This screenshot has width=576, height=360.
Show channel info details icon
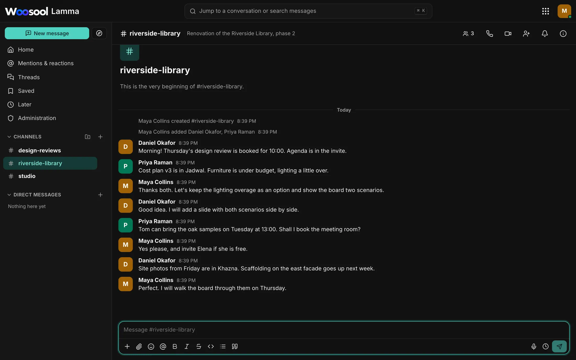point(563,34)
